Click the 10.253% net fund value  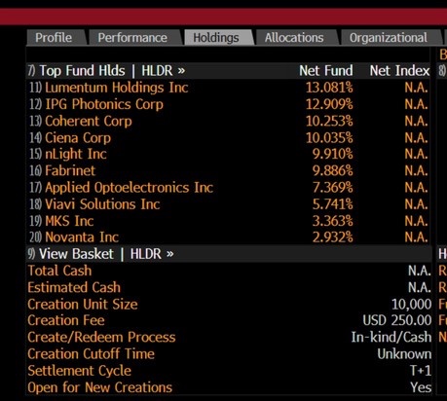click(329, 121)
